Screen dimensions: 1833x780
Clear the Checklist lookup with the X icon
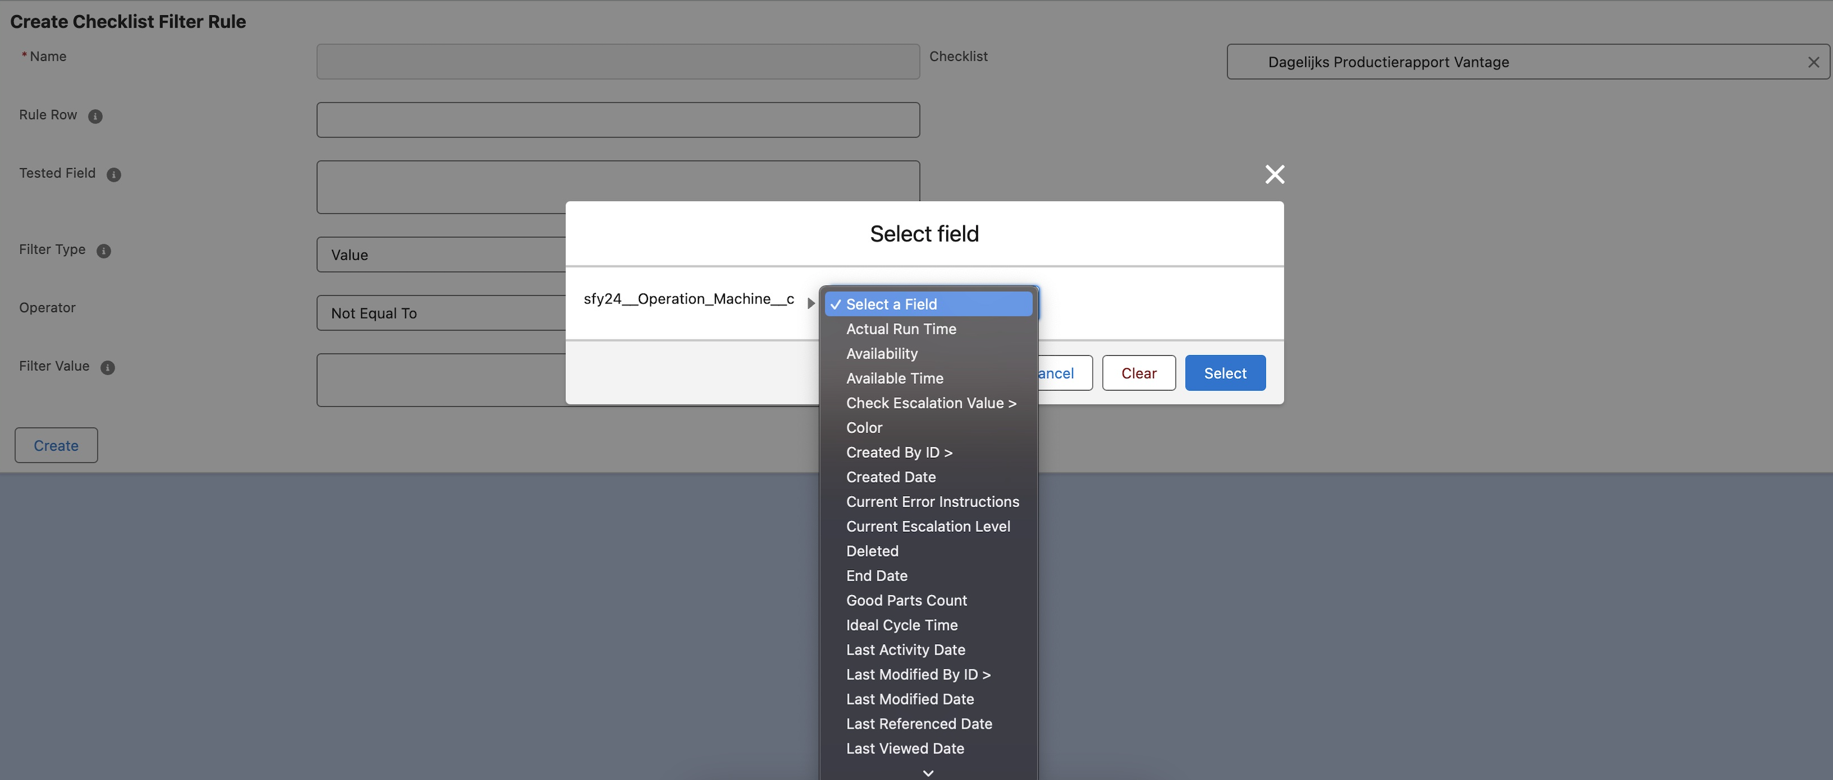1813,62
